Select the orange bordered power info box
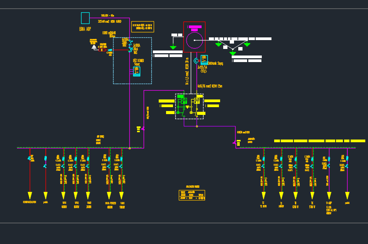Viewport: 368px width, 244px height. 142,27
